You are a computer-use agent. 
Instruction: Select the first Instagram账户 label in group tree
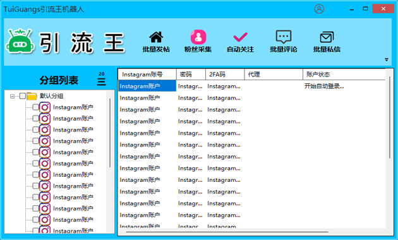[73, 107]
